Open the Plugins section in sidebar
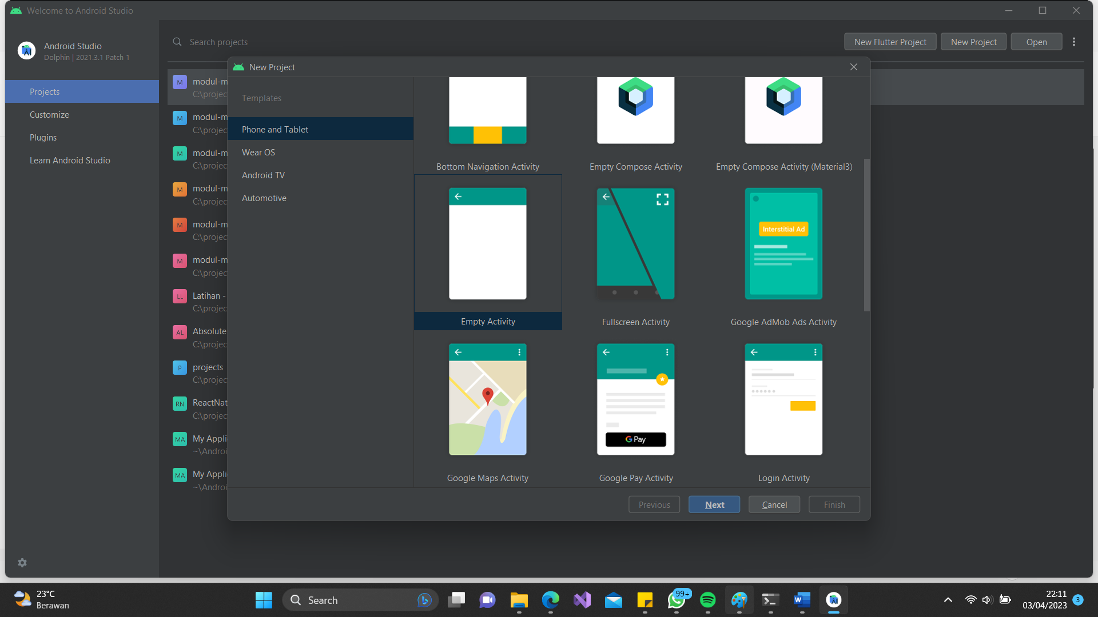The width and height of the screenshot is (1098, 617). click(x=43, y=138)
